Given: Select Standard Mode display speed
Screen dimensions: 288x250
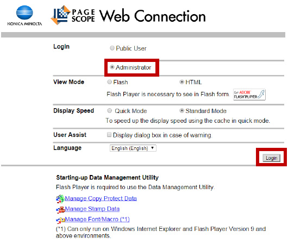Looking at the screenshot, I should click(x=181, y=110).
